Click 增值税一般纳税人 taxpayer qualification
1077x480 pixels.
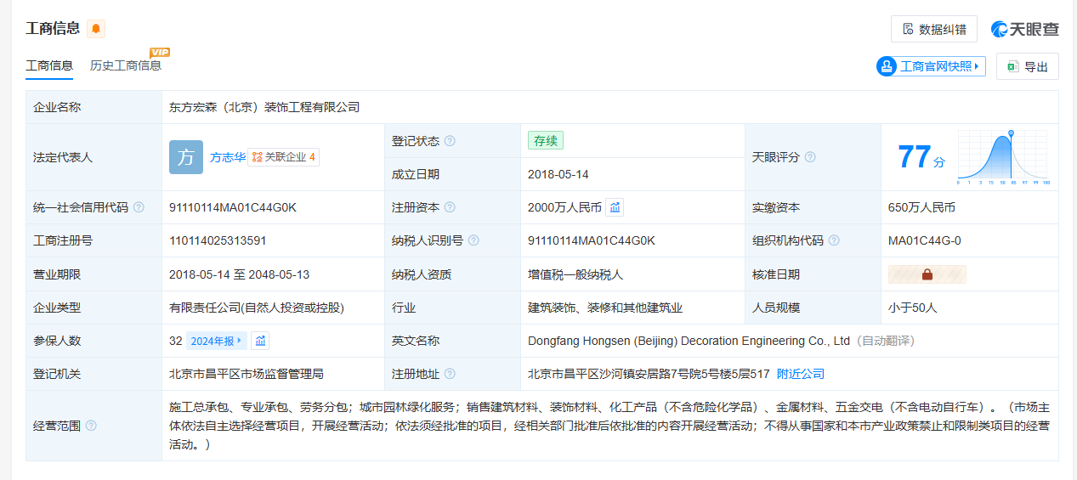point(575,274)
